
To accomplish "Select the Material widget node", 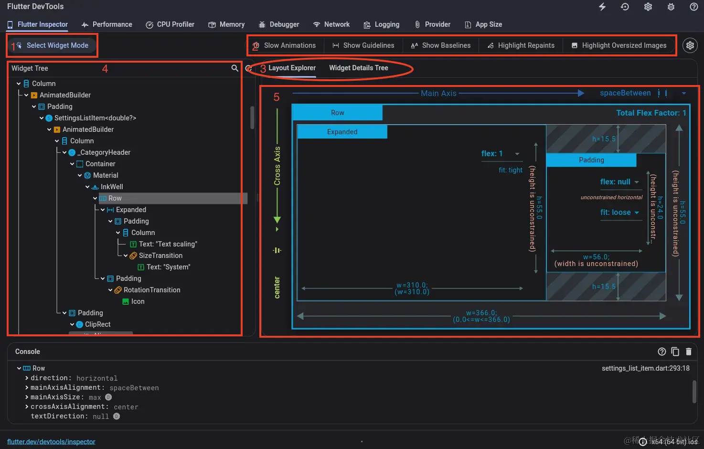I will click(101, 175).
